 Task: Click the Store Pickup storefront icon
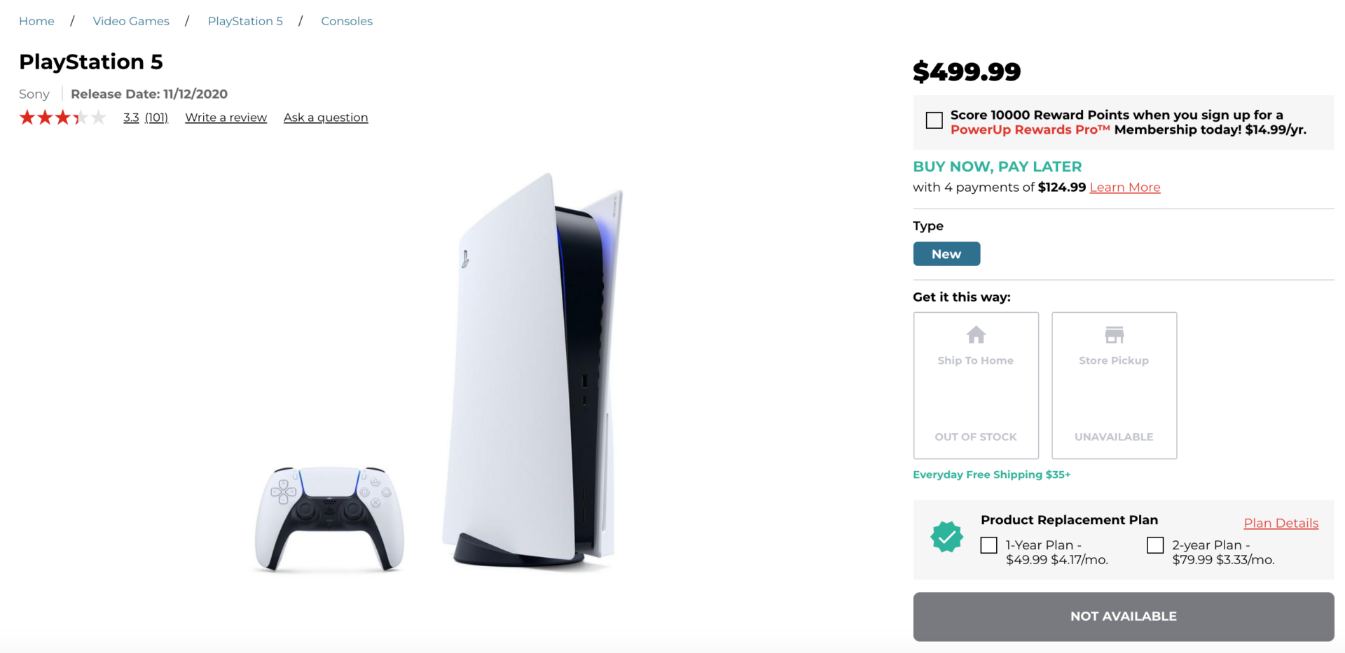[1114, 335]
